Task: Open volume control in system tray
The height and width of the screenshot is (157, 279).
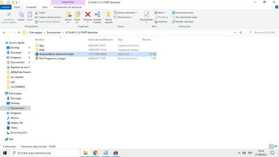Action: [x=244, y=153]
